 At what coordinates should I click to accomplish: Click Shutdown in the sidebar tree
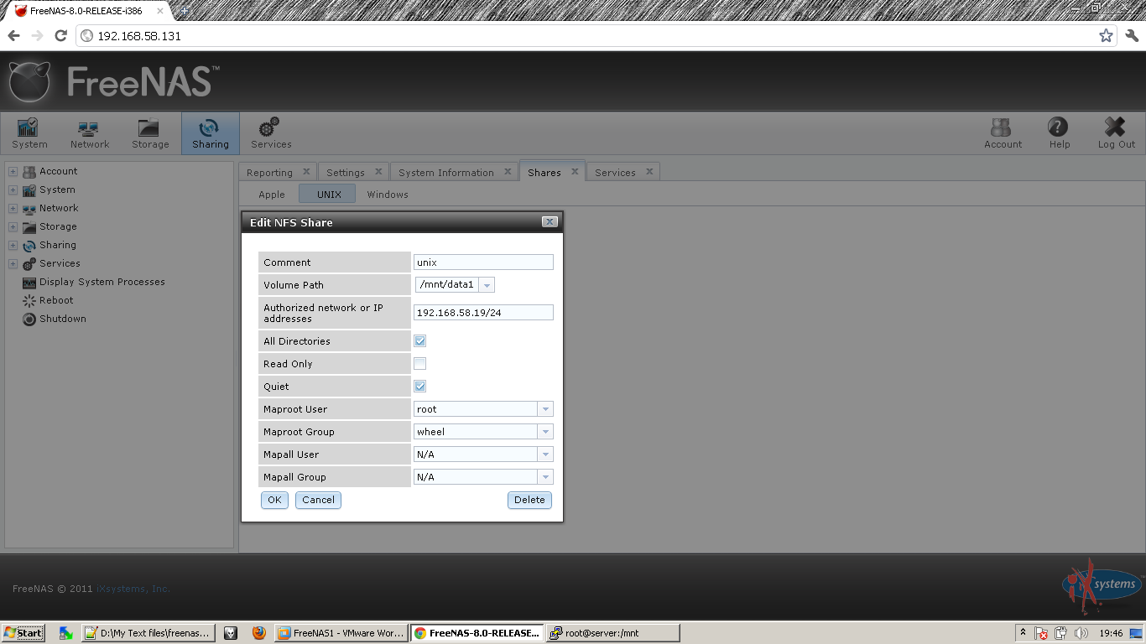pos(63,319)
